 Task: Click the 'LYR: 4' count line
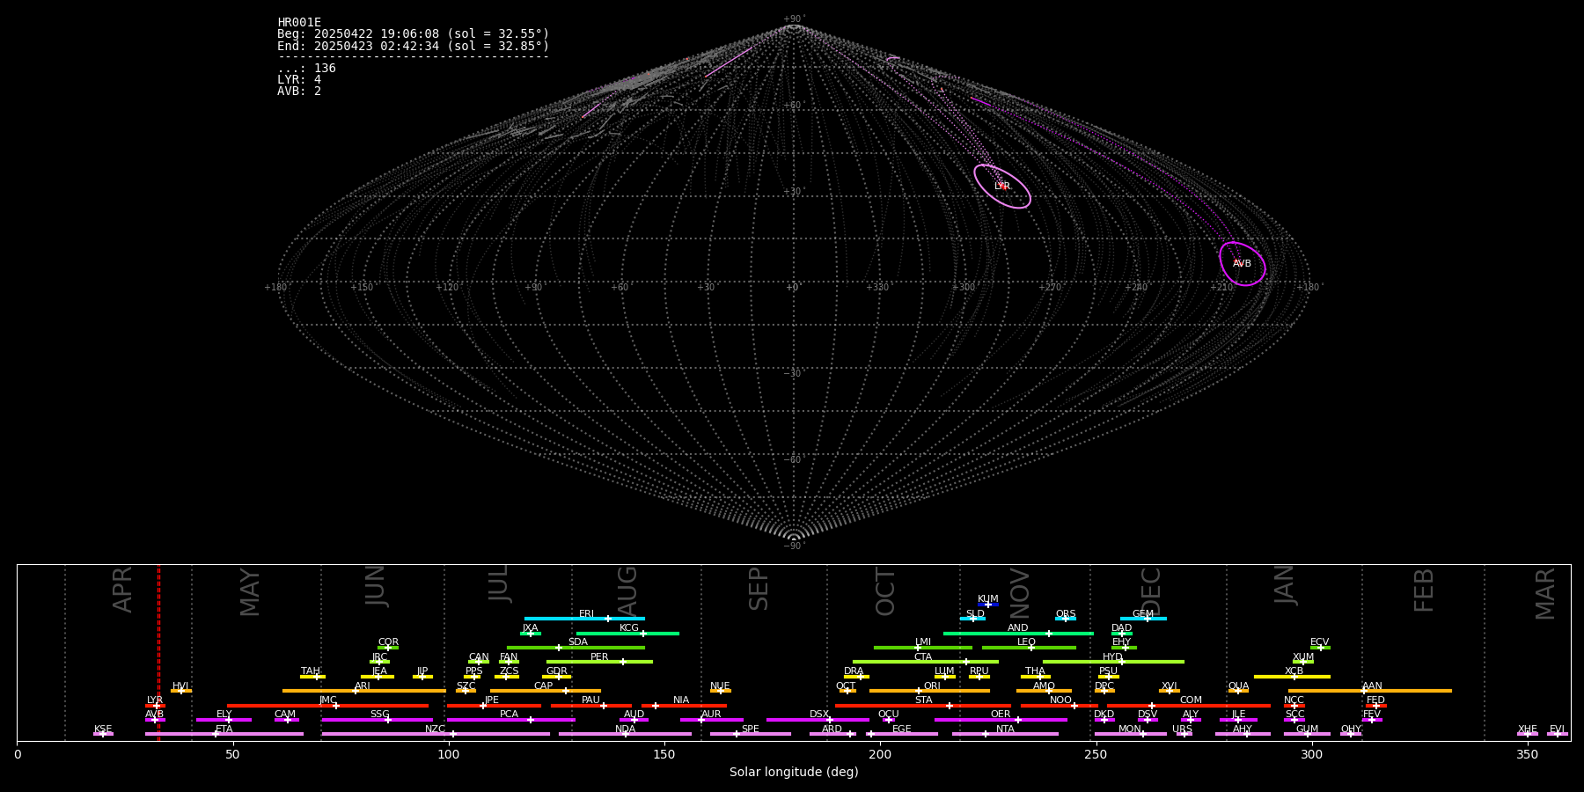(x=299, y=80)
